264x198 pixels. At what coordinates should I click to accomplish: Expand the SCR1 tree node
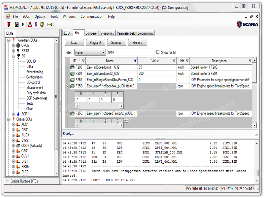click(x=14, y=114)
